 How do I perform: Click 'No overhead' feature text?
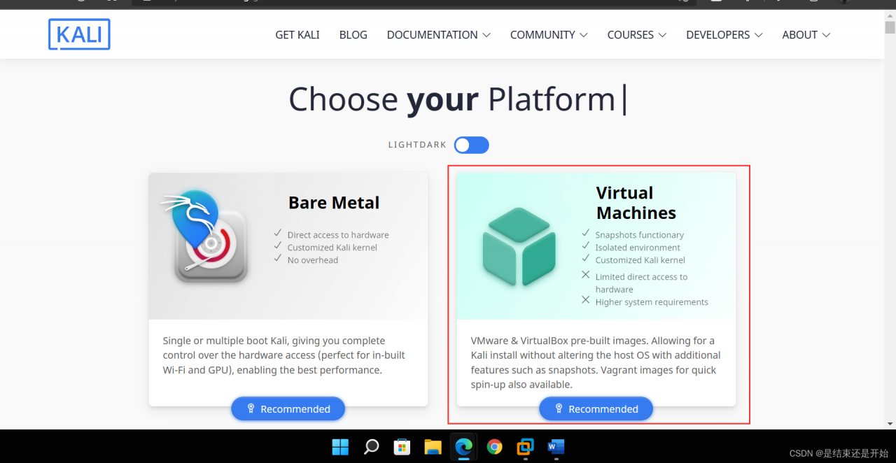click(313, 260)
